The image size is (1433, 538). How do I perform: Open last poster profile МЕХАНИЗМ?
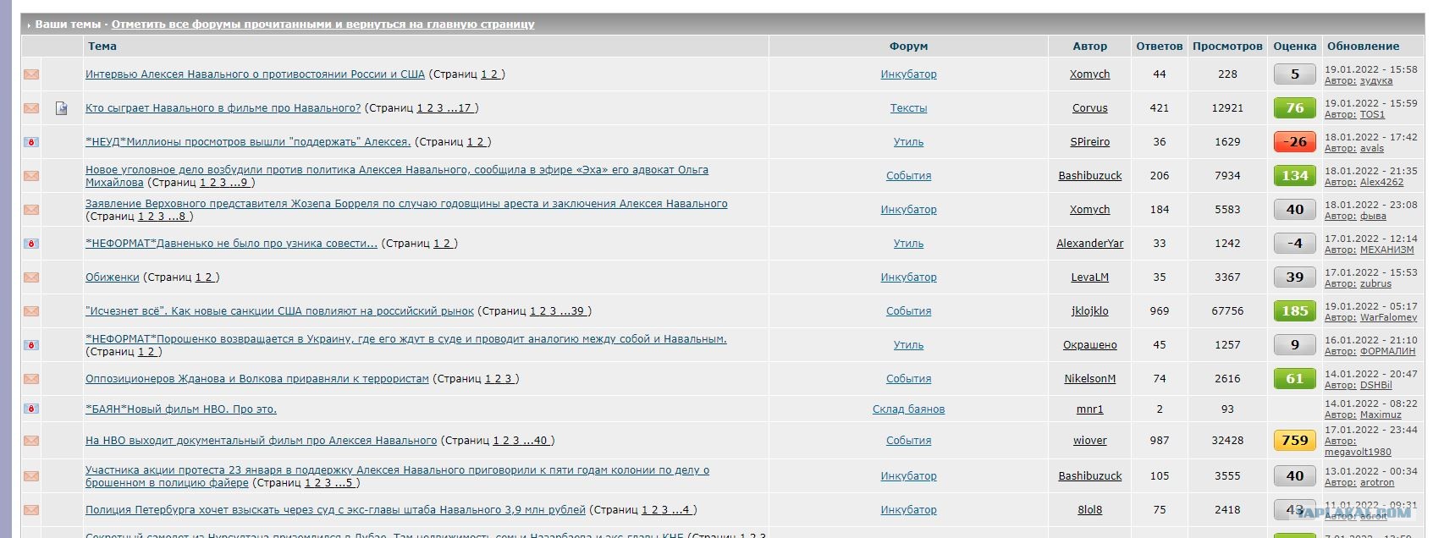[x=1386, y=250]
